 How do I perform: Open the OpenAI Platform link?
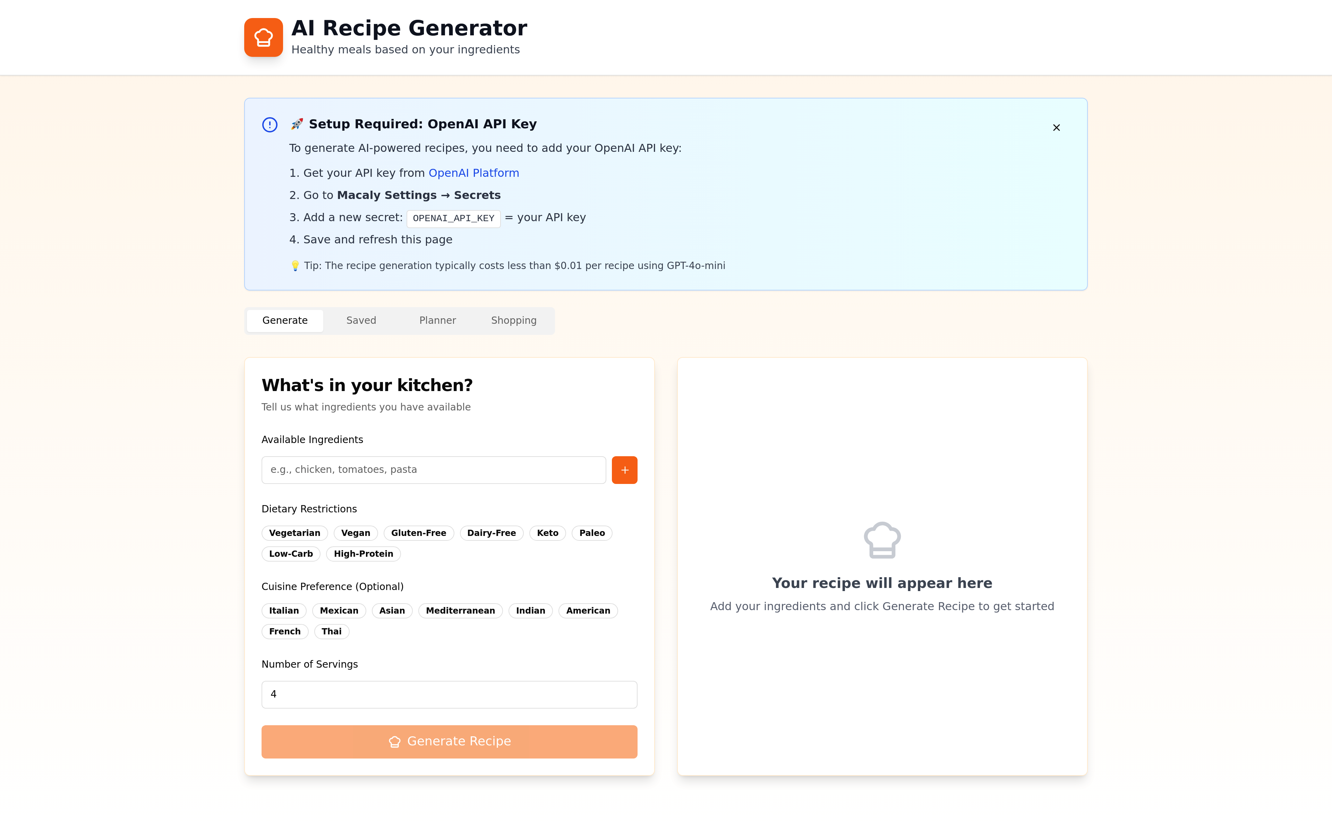coord(473,173)
